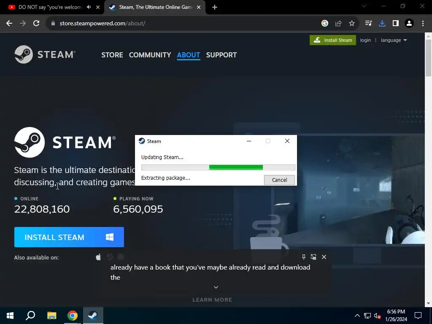Click the ONLINE count 22,808,160
The width and height of the screenshot is (432, 324).
point(42,209)
